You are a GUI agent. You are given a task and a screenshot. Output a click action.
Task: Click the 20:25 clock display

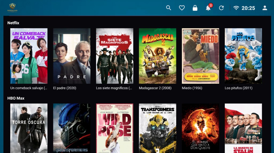[x=248, y=8]
